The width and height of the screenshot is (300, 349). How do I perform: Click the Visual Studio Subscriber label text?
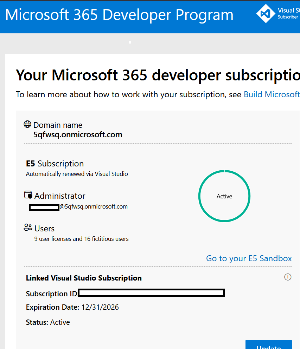coord(289,14)
